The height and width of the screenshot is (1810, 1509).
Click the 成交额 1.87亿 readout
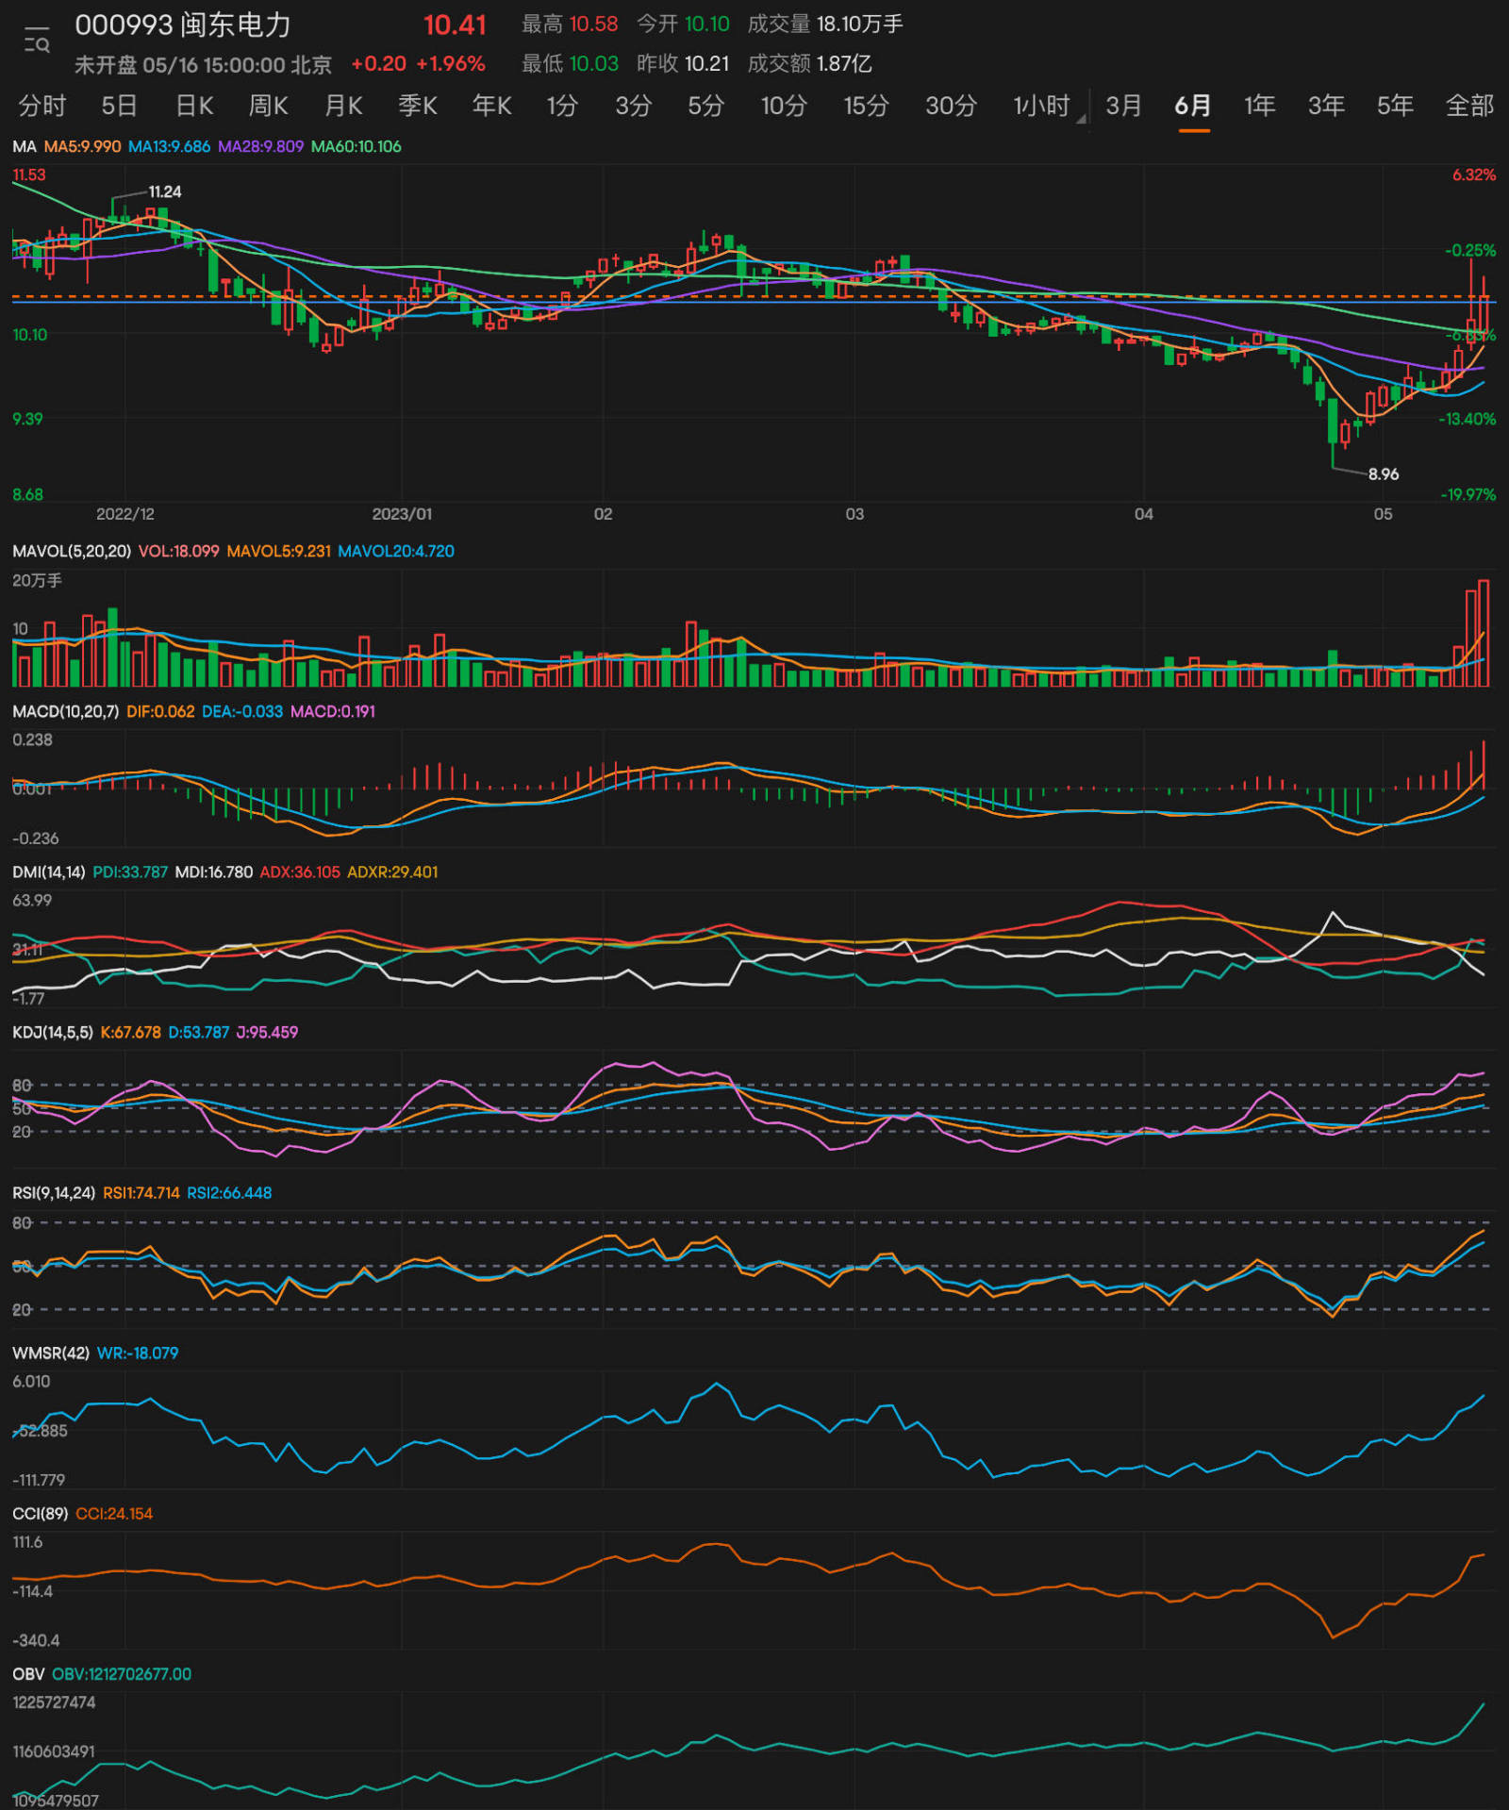[x=809, y=63]
